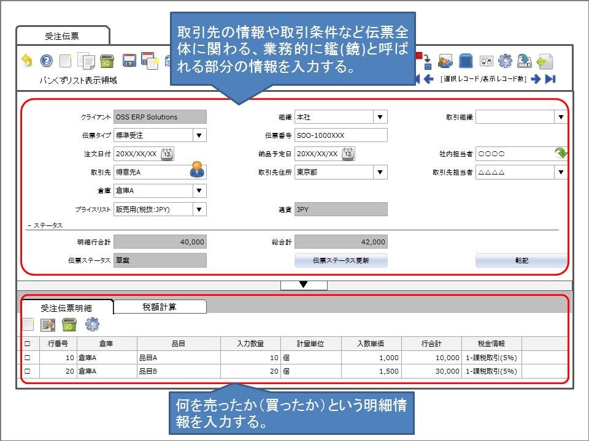Open the 取引先担当者 dropdown
This screenshot has height=441, width=589.
click(x=561, y=172)
